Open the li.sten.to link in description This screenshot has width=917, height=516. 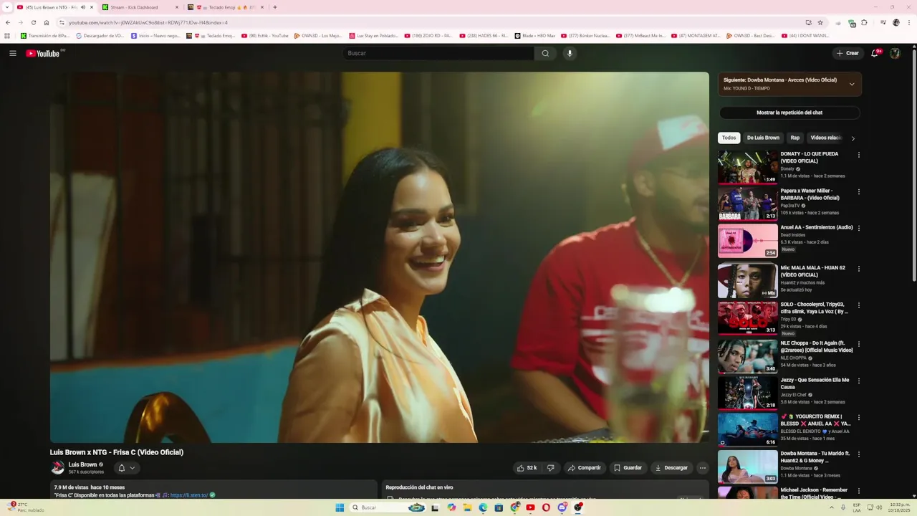pos(189,495)
